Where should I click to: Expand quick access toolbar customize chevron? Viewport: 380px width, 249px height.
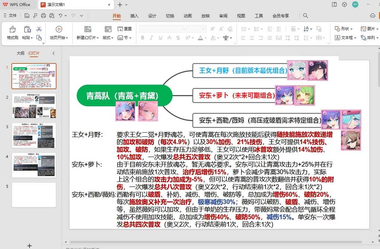(82, 16)
